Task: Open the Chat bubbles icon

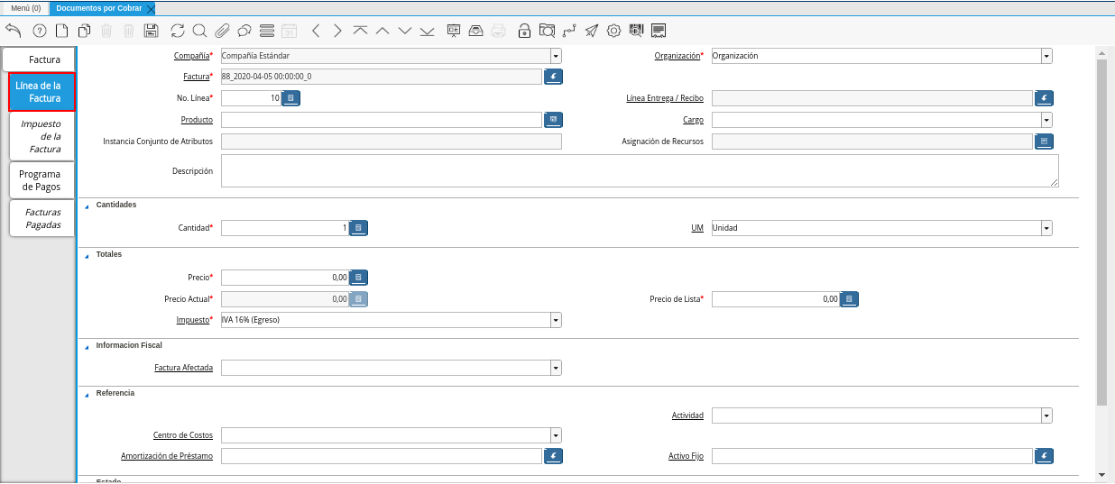Action: pyautogui.click(x=244, y=31)
